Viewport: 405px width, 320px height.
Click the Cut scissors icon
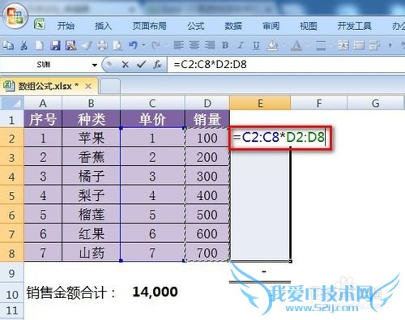[24, 45]
